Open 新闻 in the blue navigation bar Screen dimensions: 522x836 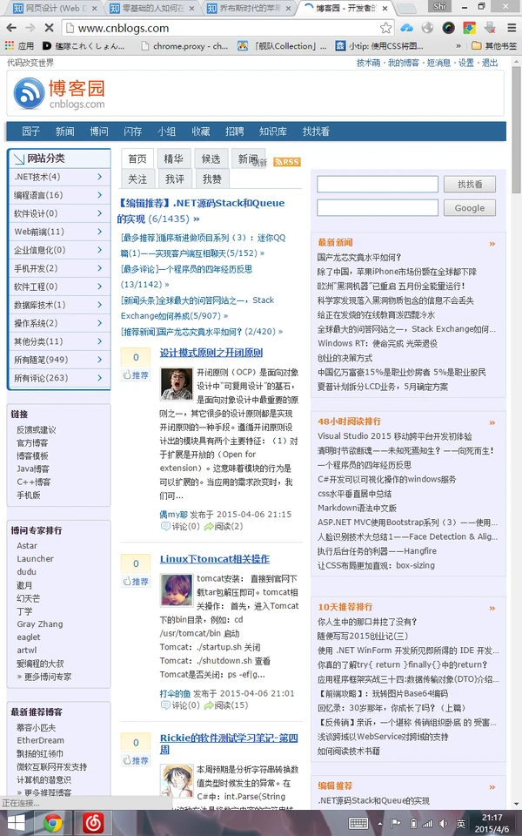point(64,131)
